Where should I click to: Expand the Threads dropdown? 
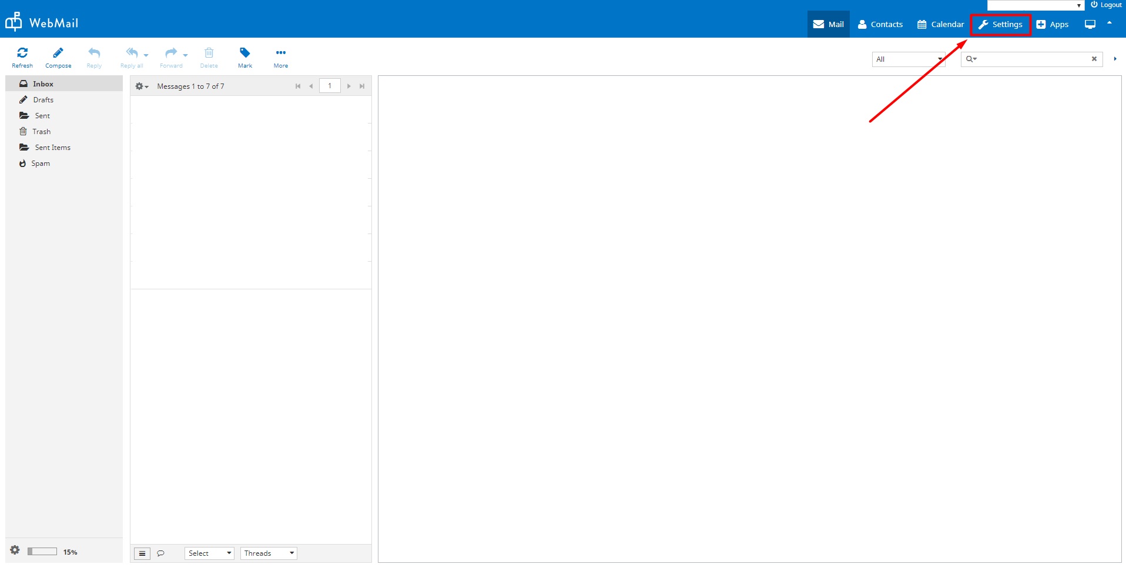(269, 553)
